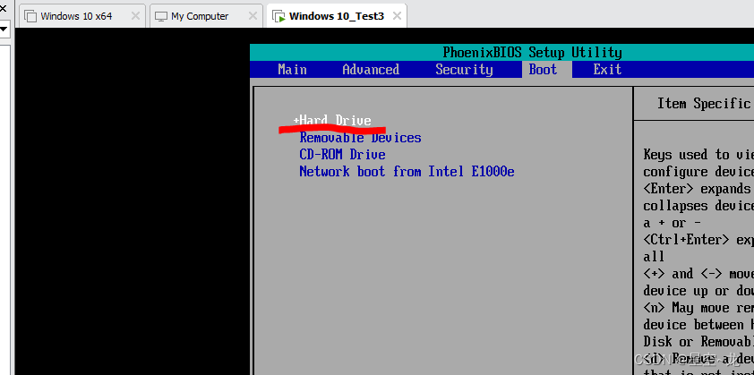Viewport: 754px width, 375px height.
Task: Select the Hard Drive boot entry
Action: point(335,120)
